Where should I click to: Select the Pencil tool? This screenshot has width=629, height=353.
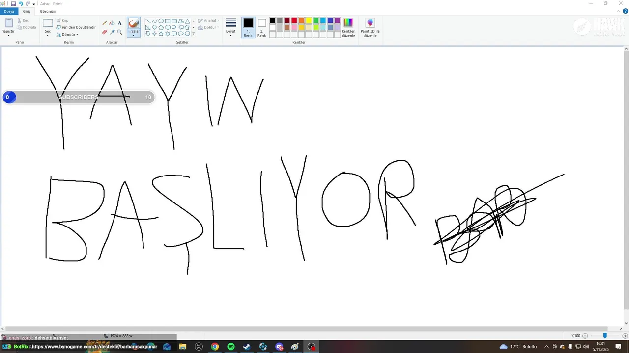click(x=104, y=23)
